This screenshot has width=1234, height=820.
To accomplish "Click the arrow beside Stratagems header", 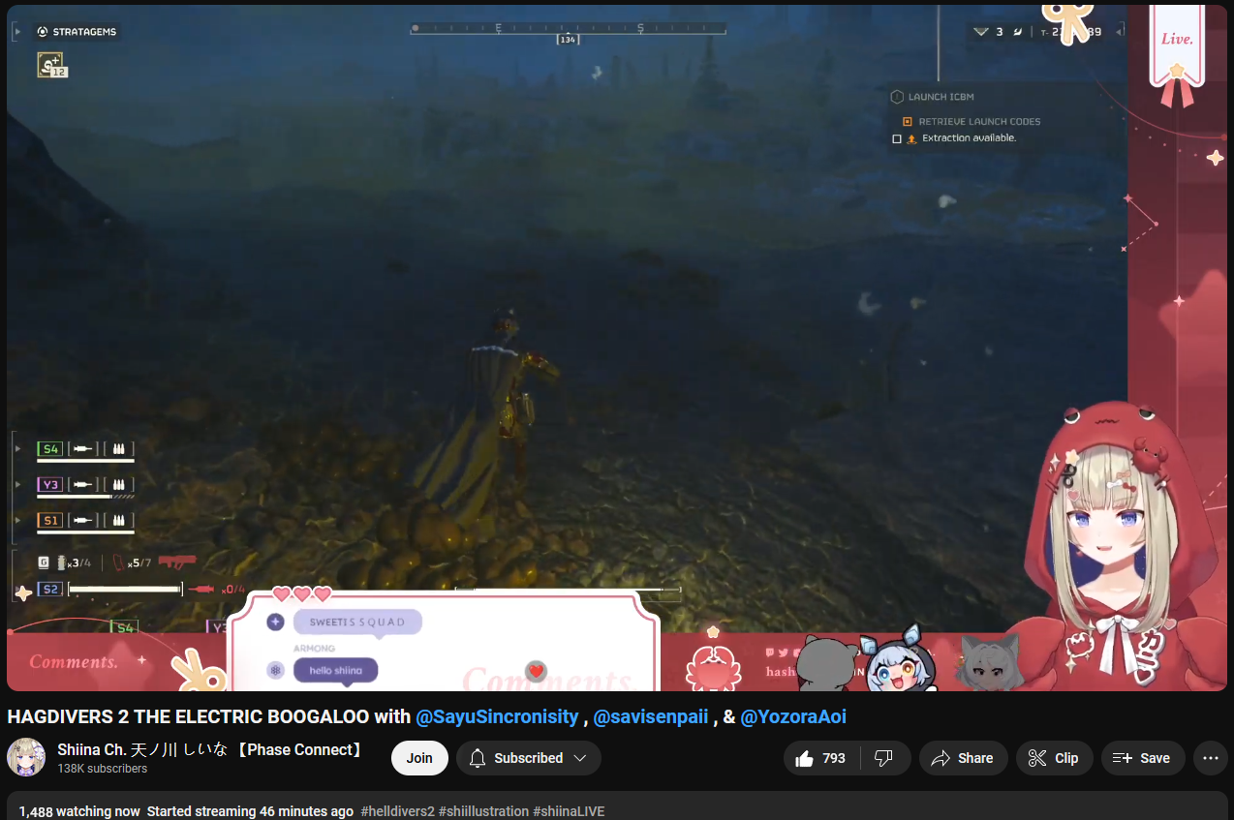I will point(16,32).
